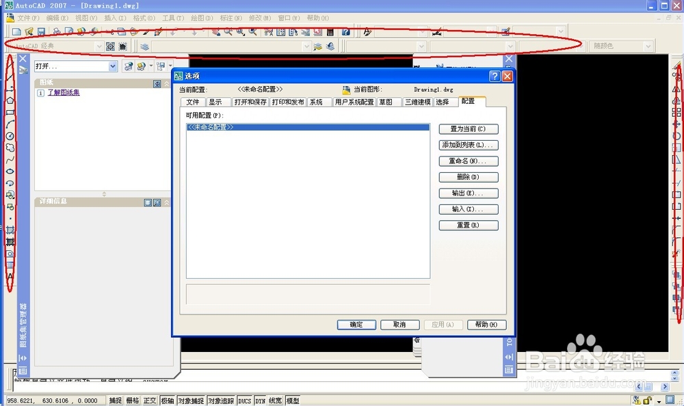This screenshot has width=684, height=406.
Task: Collapse the 详细信息 panel section
Action: (167, 203)
